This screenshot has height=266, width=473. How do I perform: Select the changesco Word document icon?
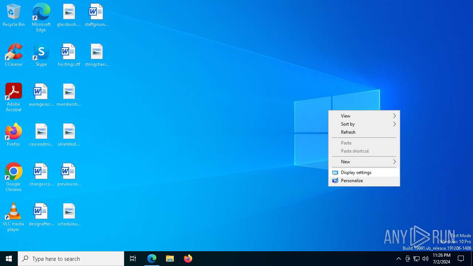(x=41, y=175)
